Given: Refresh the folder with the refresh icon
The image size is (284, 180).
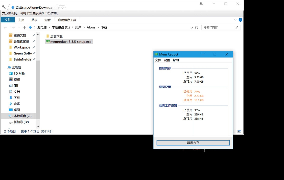Looking at the screenshot, I should pos(197,28).
